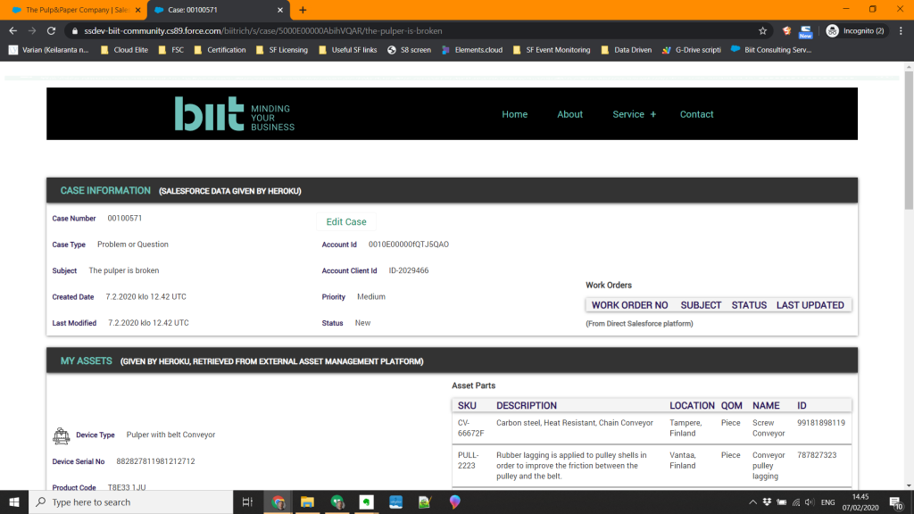Close the Case: 00100571 tab
This screenshot has height=514, width=914.
(x=279, y=10)
